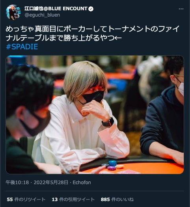190x207 pixels.
Task: Click the poker chips in the photo
Action: tap(113, 166)
